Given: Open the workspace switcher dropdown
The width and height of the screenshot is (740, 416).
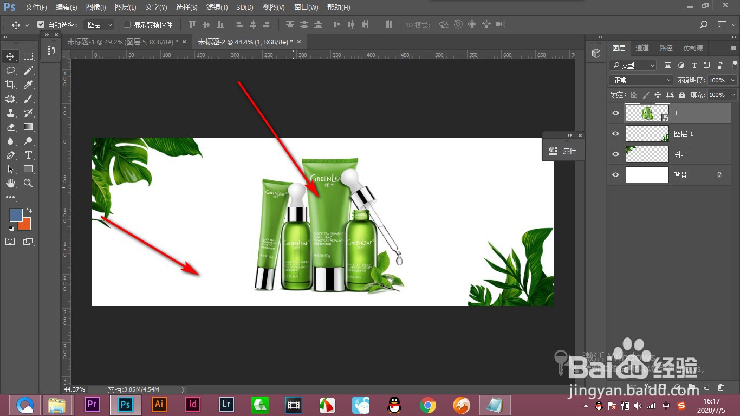Looking at the screenshot, I should 725,24.
